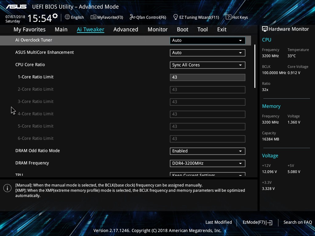Click the globe language icon
315x236 pixels.
pyautogui.click(x=67, y=17)
